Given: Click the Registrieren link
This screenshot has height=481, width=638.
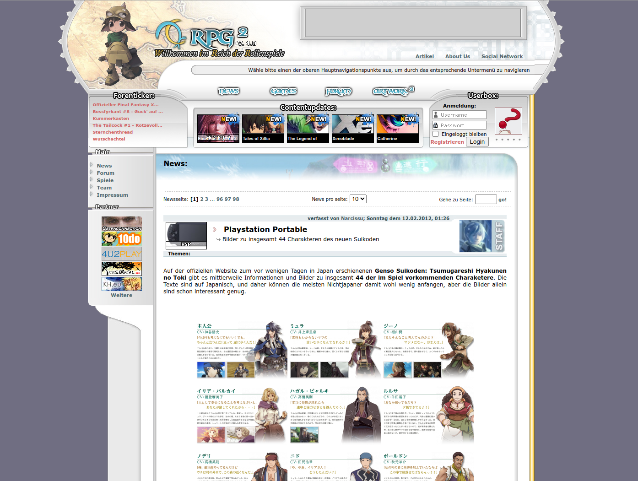Looking at the screenshot, I should point(447,142).
